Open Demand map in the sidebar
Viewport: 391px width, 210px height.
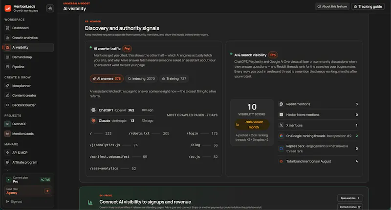pos(28,57)
